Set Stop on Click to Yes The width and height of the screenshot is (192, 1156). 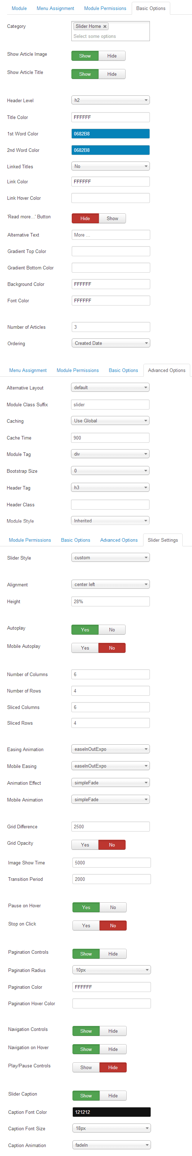[x=86, y=926]
